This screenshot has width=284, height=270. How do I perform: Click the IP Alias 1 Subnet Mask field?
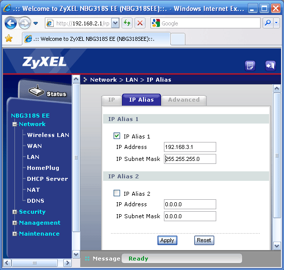(190, 159)
